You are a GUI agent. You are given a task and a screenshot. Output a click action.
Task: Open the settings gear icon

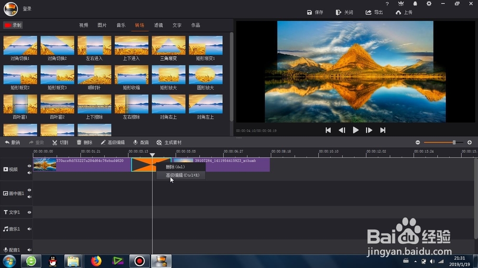429,4
